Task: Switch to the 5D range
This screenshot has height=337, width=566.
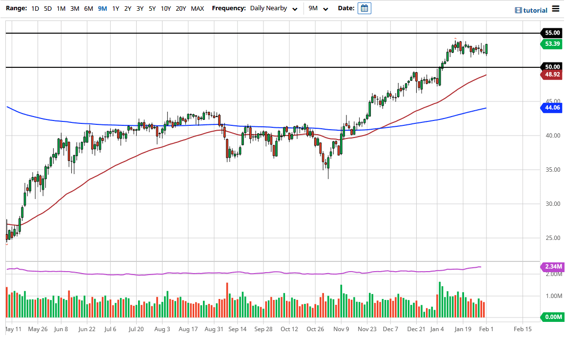Action: tap(47, 8)
